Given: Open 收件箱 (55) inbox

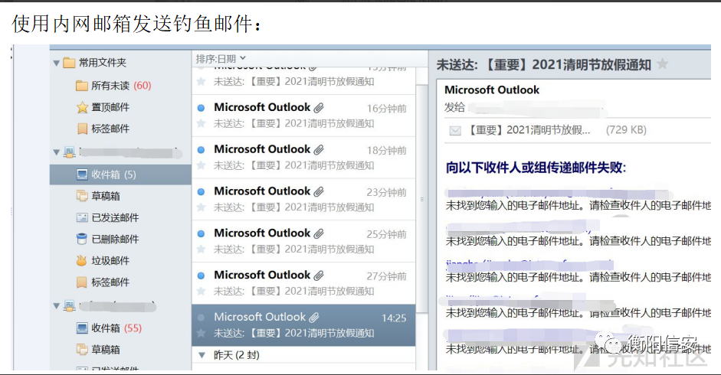Looking at the screenshot, I should click(x=110, y=328).
